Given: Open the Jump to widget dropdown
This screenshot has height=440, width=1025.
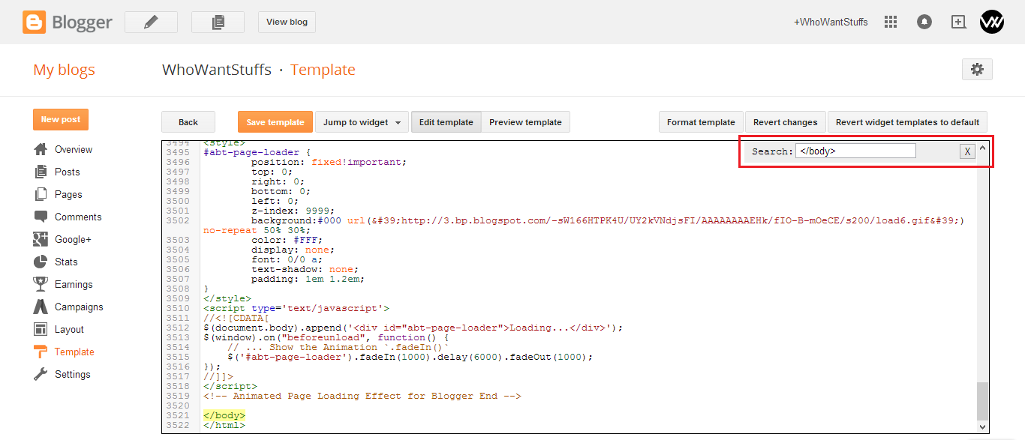Looking at the screenshot, I should (x=361, y=122).
